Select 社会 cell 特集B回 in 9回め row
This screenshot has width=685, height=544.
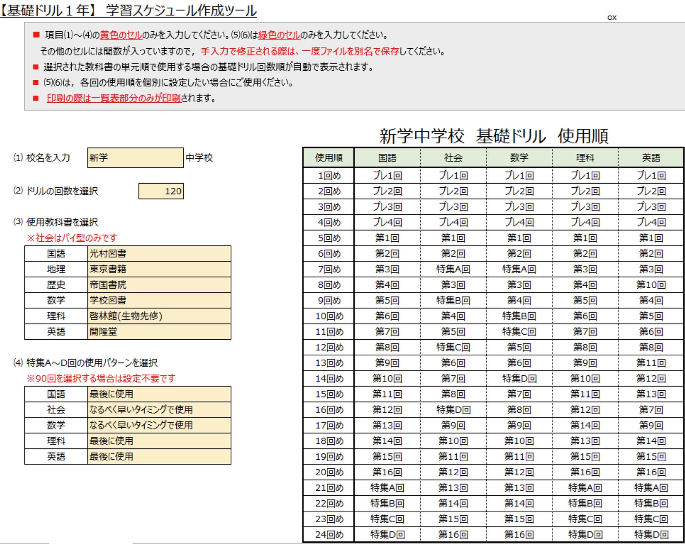pos(453,301)
